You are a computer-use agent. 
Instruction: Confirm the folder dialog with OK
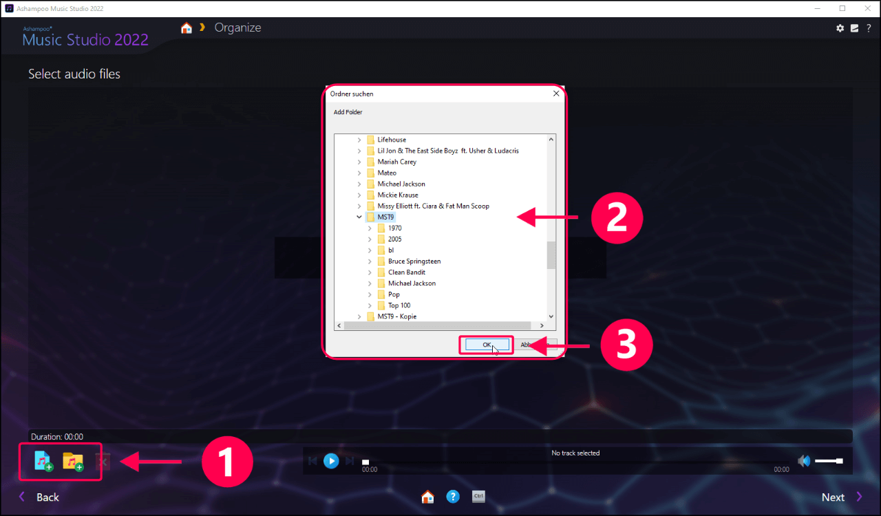487,345
